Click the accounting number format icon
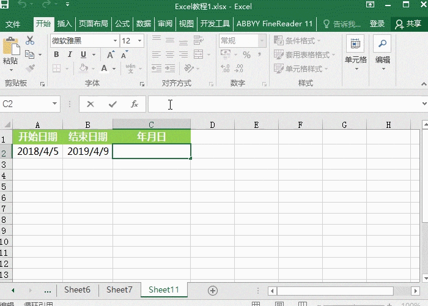428x306 pixels. tap(226, 54)
